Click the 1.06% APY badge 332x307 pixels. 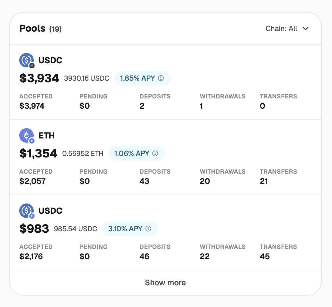(137, 153)
